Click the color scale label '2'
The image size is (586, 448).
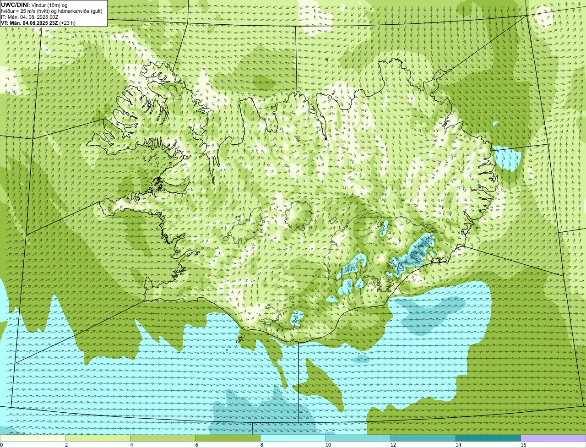pos(66,445)
